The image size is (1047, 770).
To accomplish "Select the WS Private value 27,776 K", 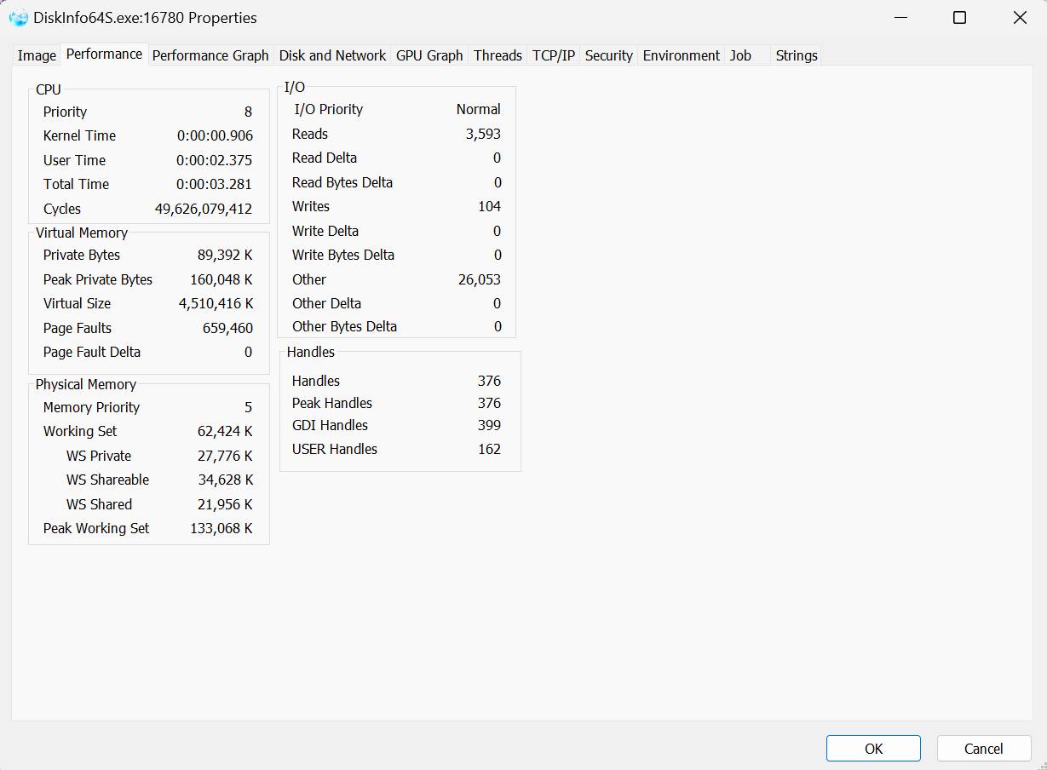I will pos(225,456).
